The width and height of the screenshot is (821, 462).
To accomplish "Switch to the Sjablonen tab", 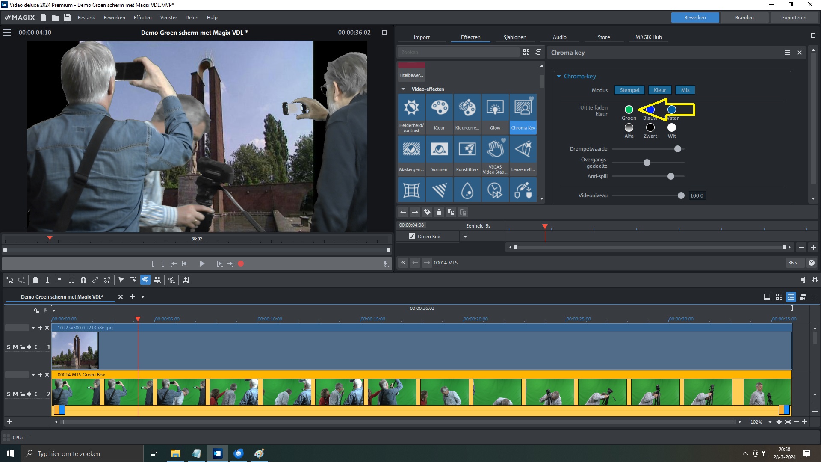I will [x=515, y=37].
